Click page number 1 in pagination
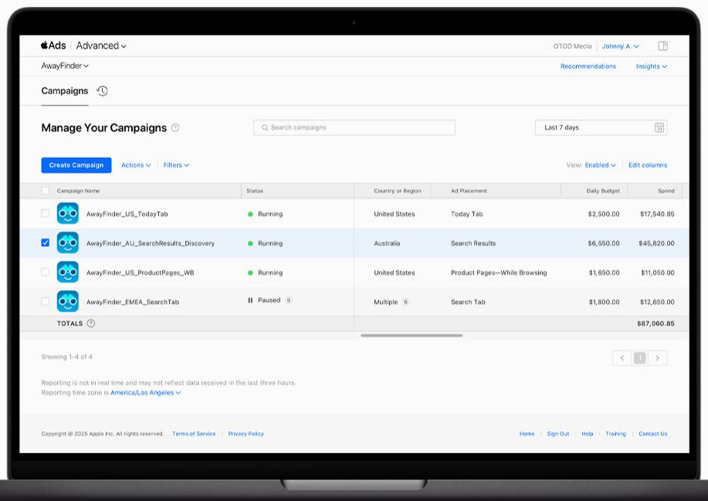The width and height of the screenshot is (708, 501). 640,358
